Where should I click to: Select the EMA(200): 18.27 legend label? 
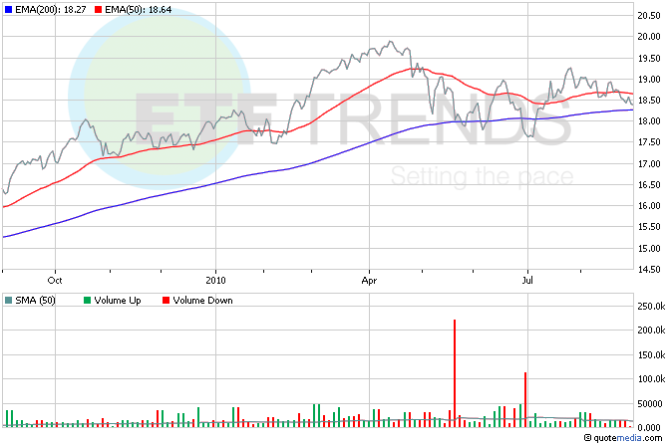pos(51,9)
